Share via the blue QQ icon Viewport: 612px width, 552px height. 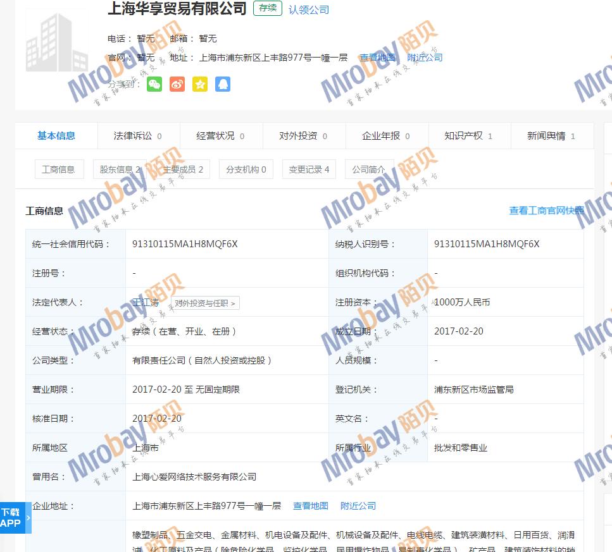point(223,84)
